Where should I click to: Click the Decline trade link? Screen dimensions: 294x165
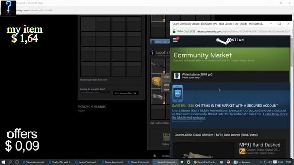click(x=165, y=156)
